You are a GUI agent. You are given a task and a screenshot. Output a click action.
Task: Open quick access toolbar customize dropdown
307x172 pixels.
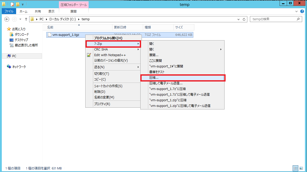point(23,4)
